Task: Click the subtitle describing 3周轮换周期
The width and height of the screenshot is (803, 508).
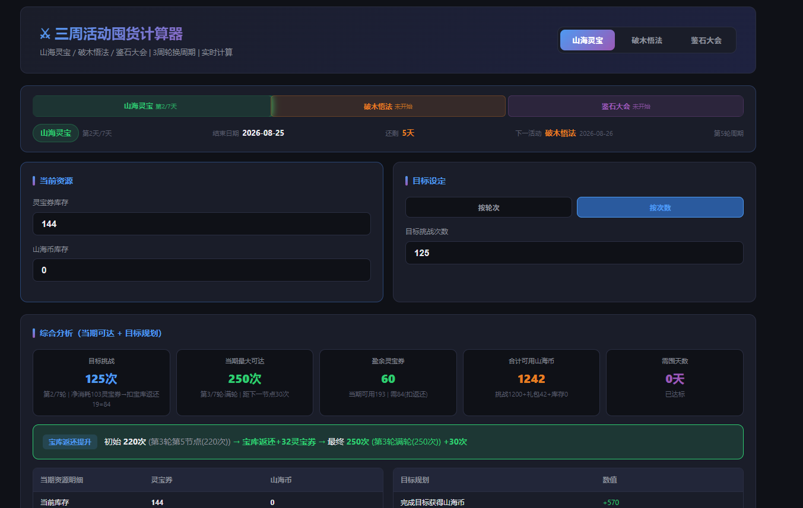Action: pyautogui.click(x=136, y=52)
